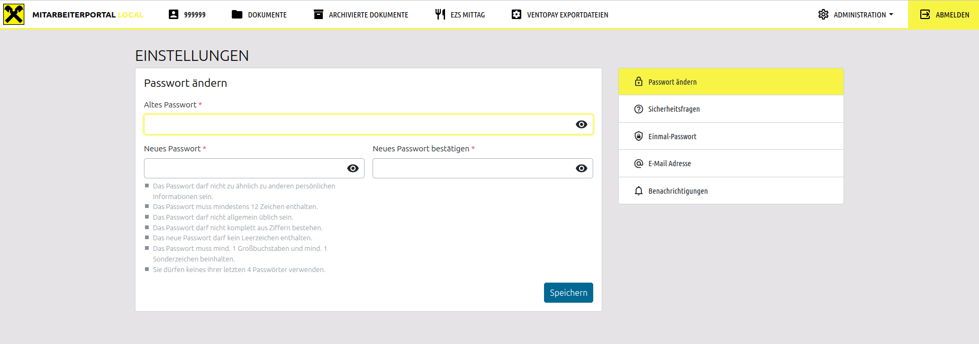Click the user profile icon beside 999999
979x344 pixels.
[174, 14]
